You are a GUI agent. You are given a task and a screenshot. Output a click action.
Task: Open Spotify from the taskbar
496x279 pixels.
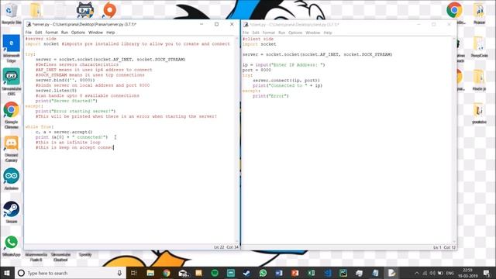215,273
